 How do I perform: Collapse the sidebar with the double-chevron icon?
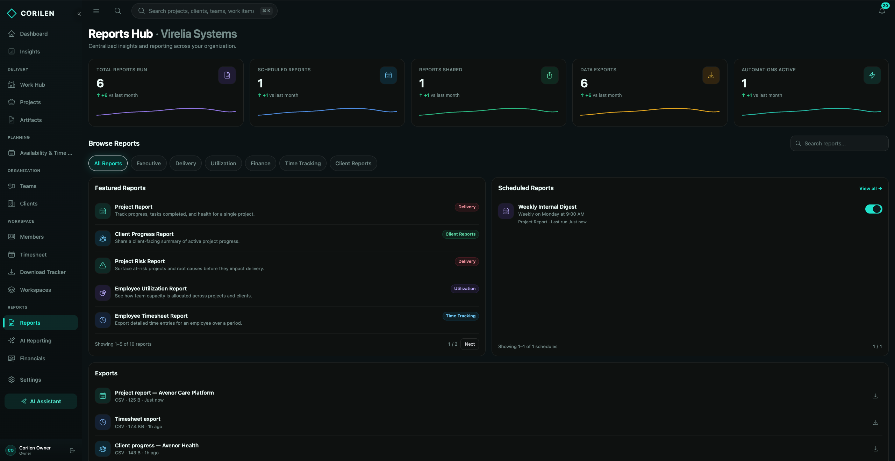pos(79,14)
